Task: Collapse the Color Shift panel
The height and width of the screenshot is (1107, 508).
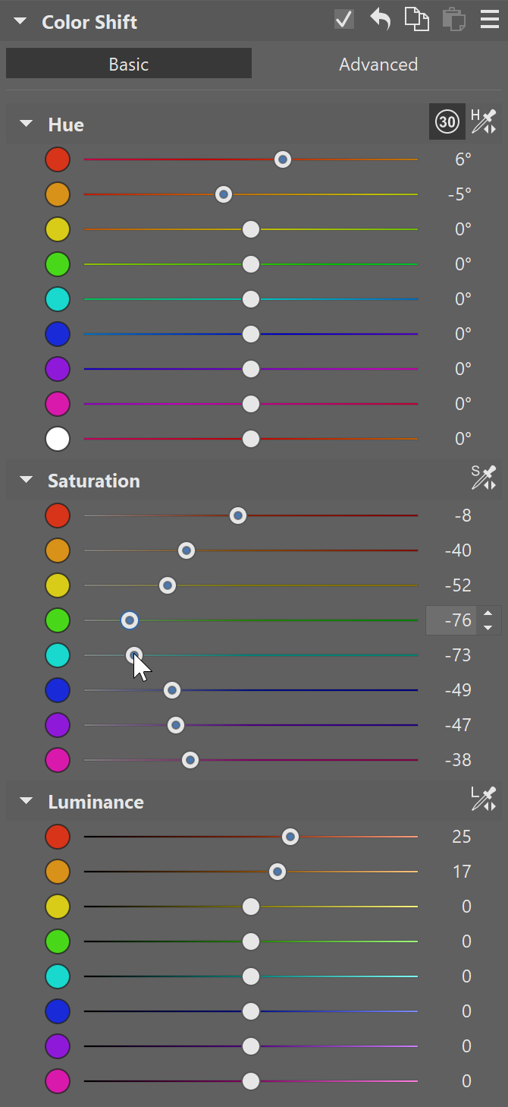Action: [20, 21]
